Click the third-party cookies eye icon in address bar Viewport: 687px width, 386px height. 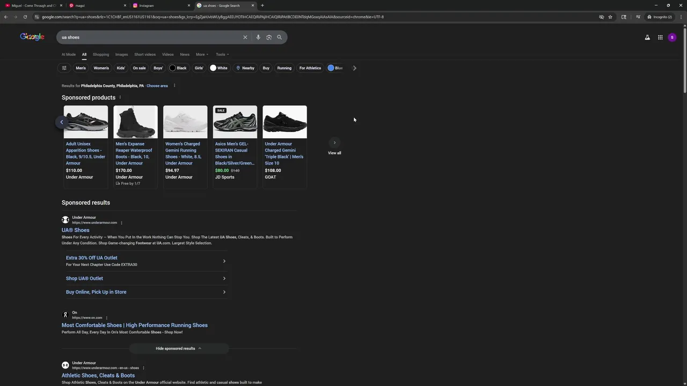coord(602,17)
